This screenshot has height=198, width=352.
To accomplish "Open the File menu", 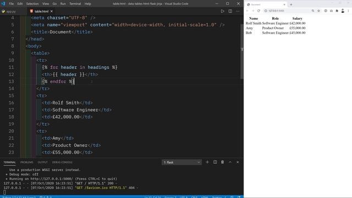I will [x=11, y=4].
